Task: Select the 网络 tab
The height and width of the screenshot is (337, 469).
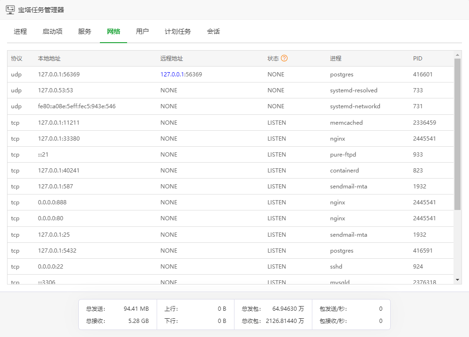Action: (x=113, y=31)
